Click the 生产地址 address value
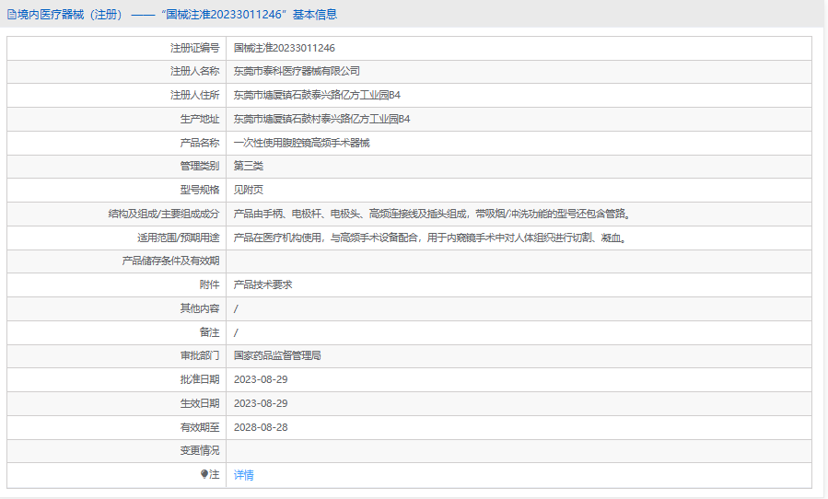Viewport: 828px width, 499px height. pos(321,119)
